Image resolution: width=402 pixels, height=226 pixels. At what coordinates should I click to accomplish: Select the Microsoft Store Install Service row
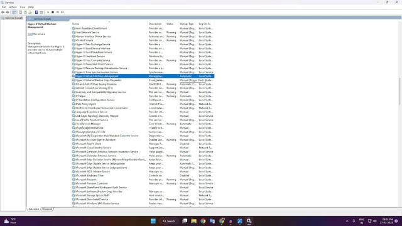click(143, 200)
